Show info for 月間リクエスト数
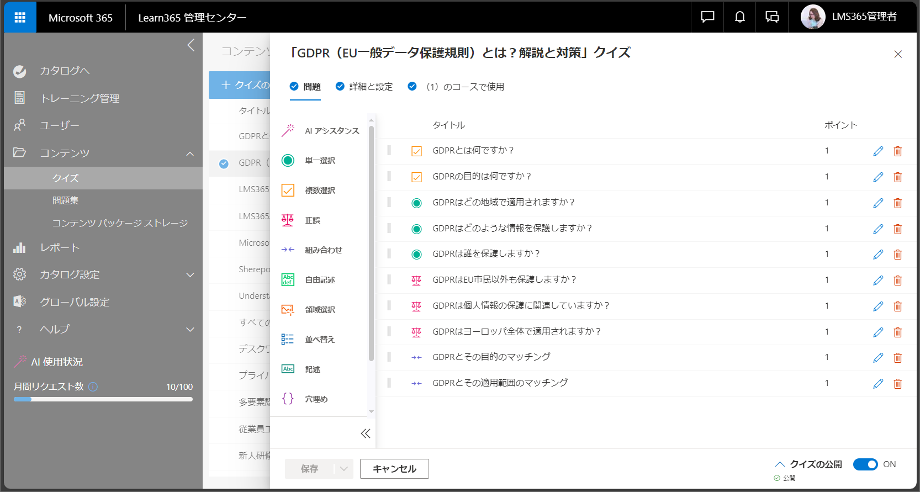Screen dimensions: 920x492 click(x=93, y=387)
